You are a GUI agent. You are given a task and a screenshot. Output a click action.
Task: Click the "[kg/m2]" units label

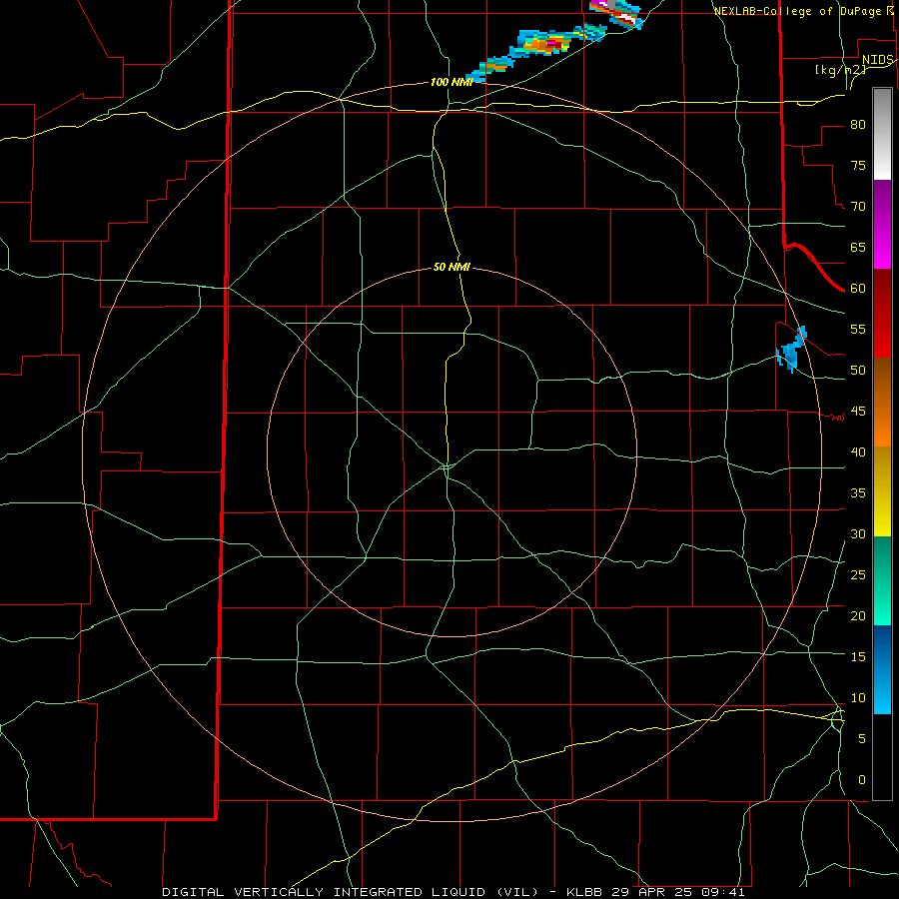840,70
